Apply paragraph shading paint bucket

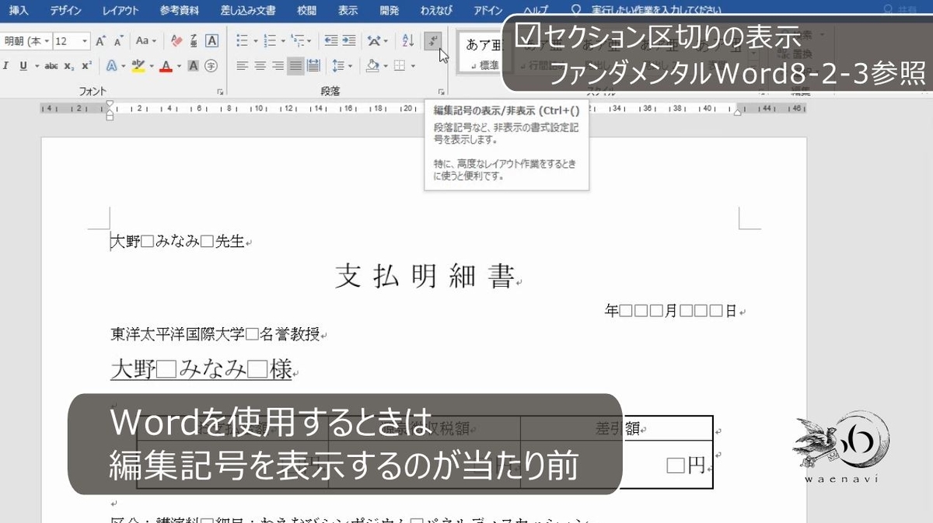coord(372,66)
